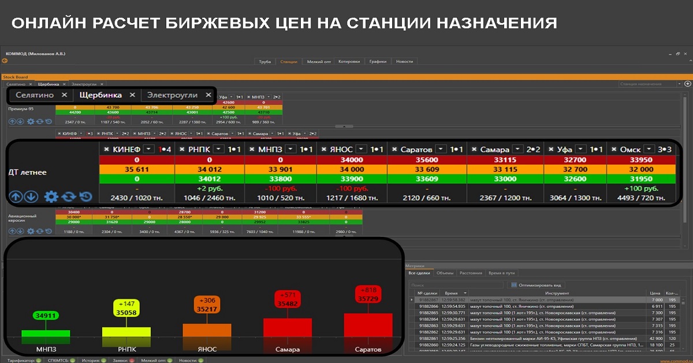The width and height of the screenshot is (693, 363).
Task: Open Премиум-95 history clock icon
Action: (49, 122)
